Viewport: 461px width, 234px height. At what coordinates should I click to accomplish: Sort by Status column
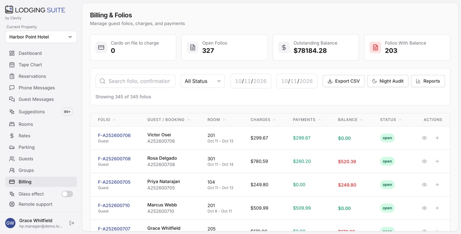click(x=391, y=120)
